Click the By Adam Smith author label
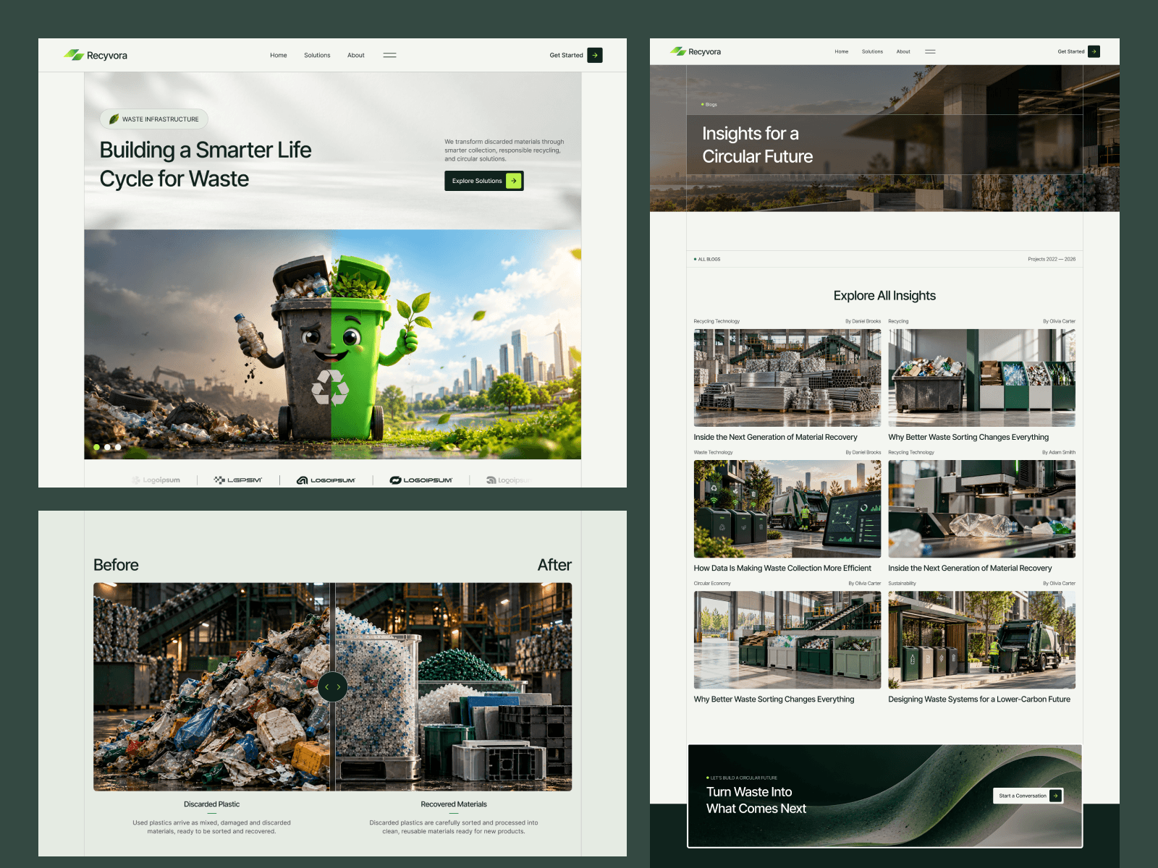This screenshot has width=1158, height=868. point(1059,453)
